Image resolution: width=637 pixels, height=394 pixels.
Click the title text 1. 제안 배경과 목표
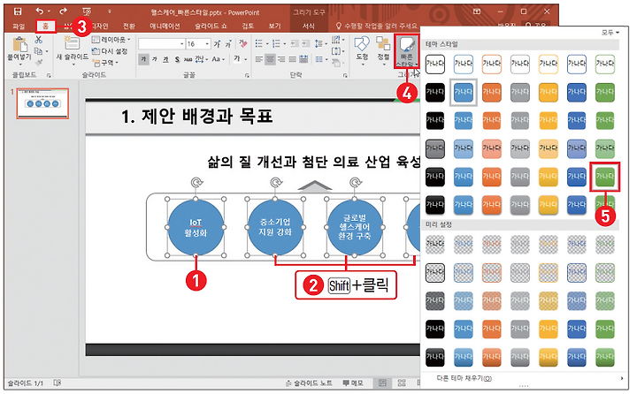pyautogui.click(x=197, y=117)
